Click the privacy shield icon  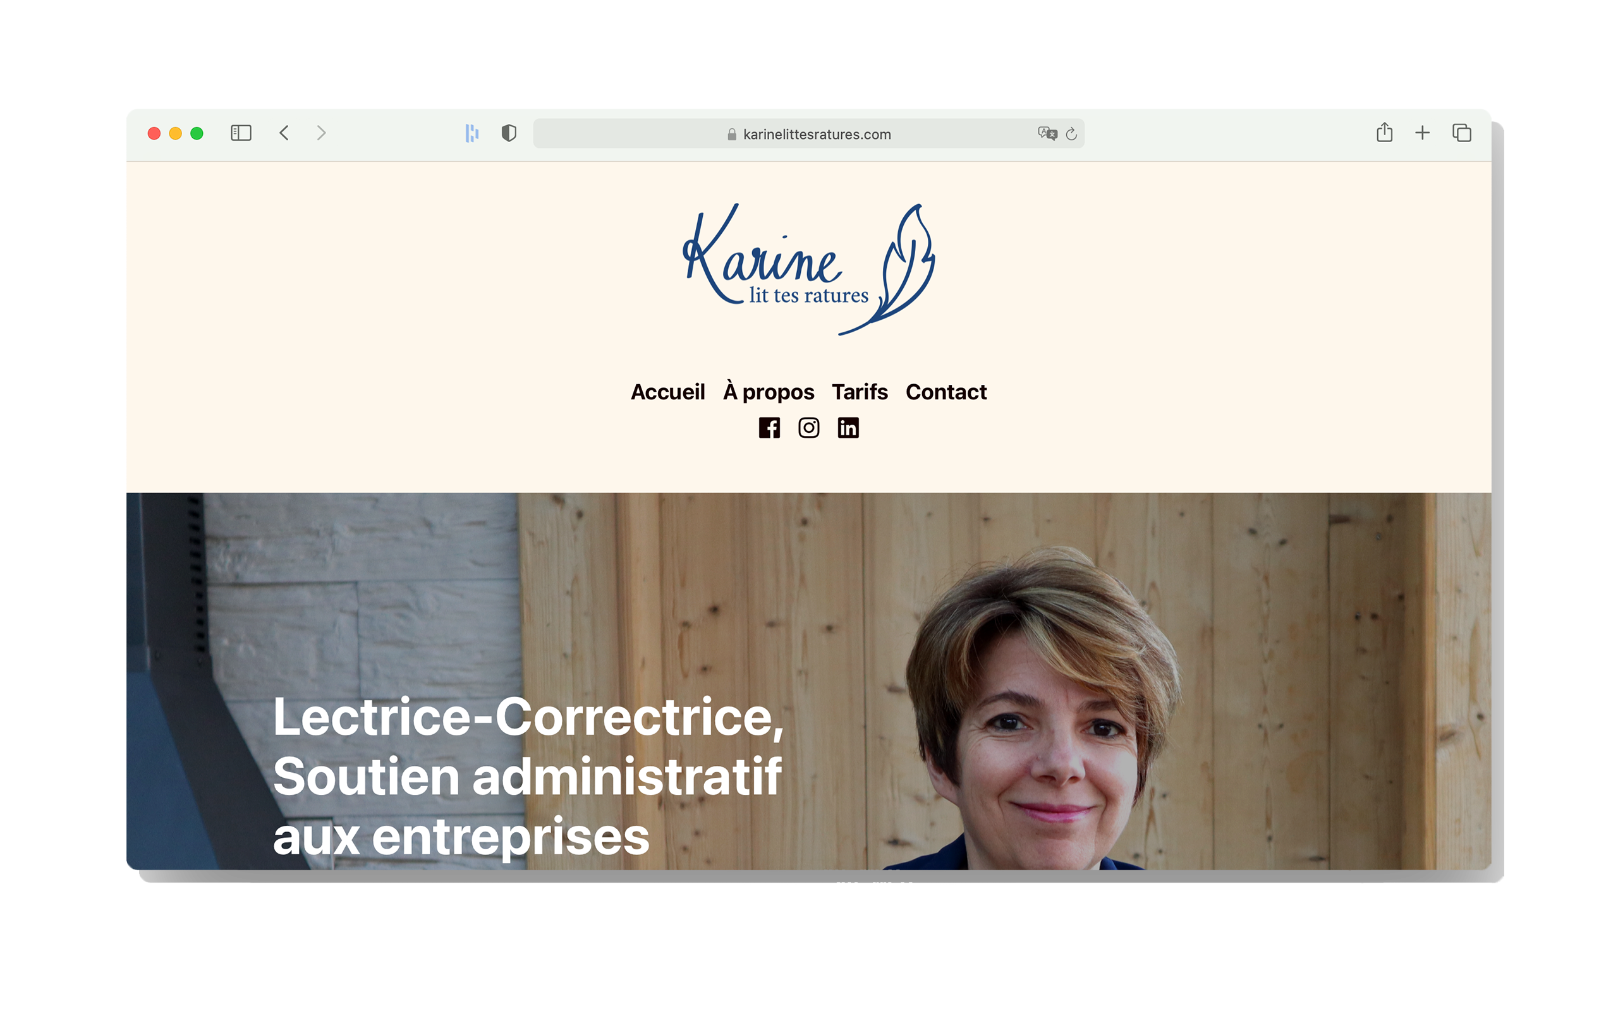click(x=509, y=133)
